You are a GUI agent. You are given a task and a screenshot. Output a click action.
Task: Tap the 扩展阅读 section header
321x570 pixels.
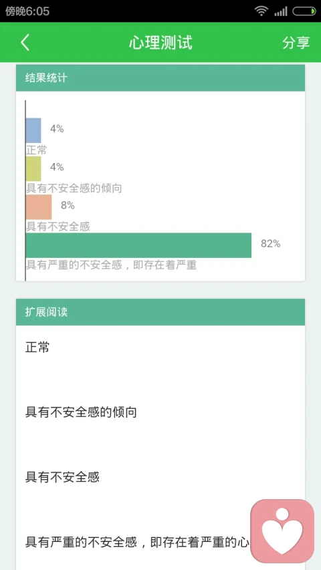tap(160, 312)
